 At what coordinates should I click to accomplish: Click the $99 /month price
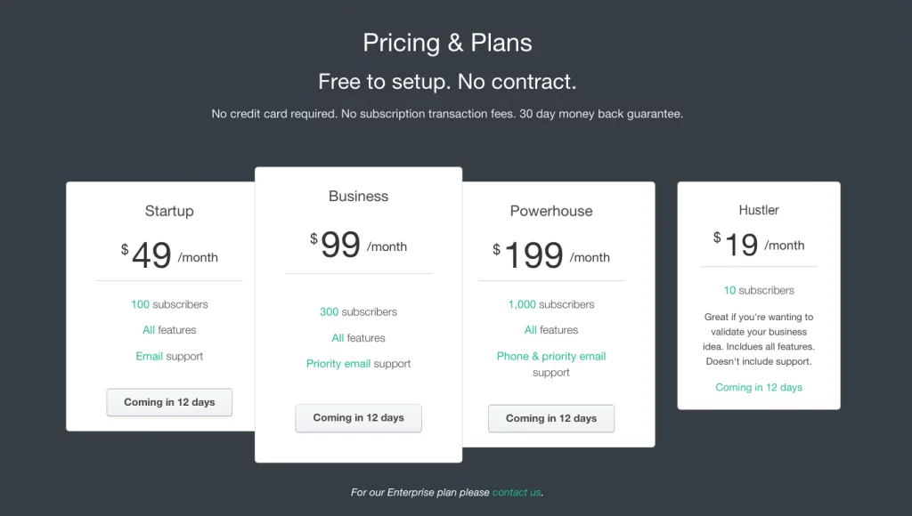click(x=358, y=245)
